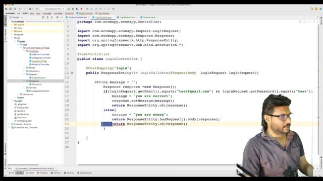Collapse the src folder in project tree
This screenshot has height=181, width=323.
[12, 38]
